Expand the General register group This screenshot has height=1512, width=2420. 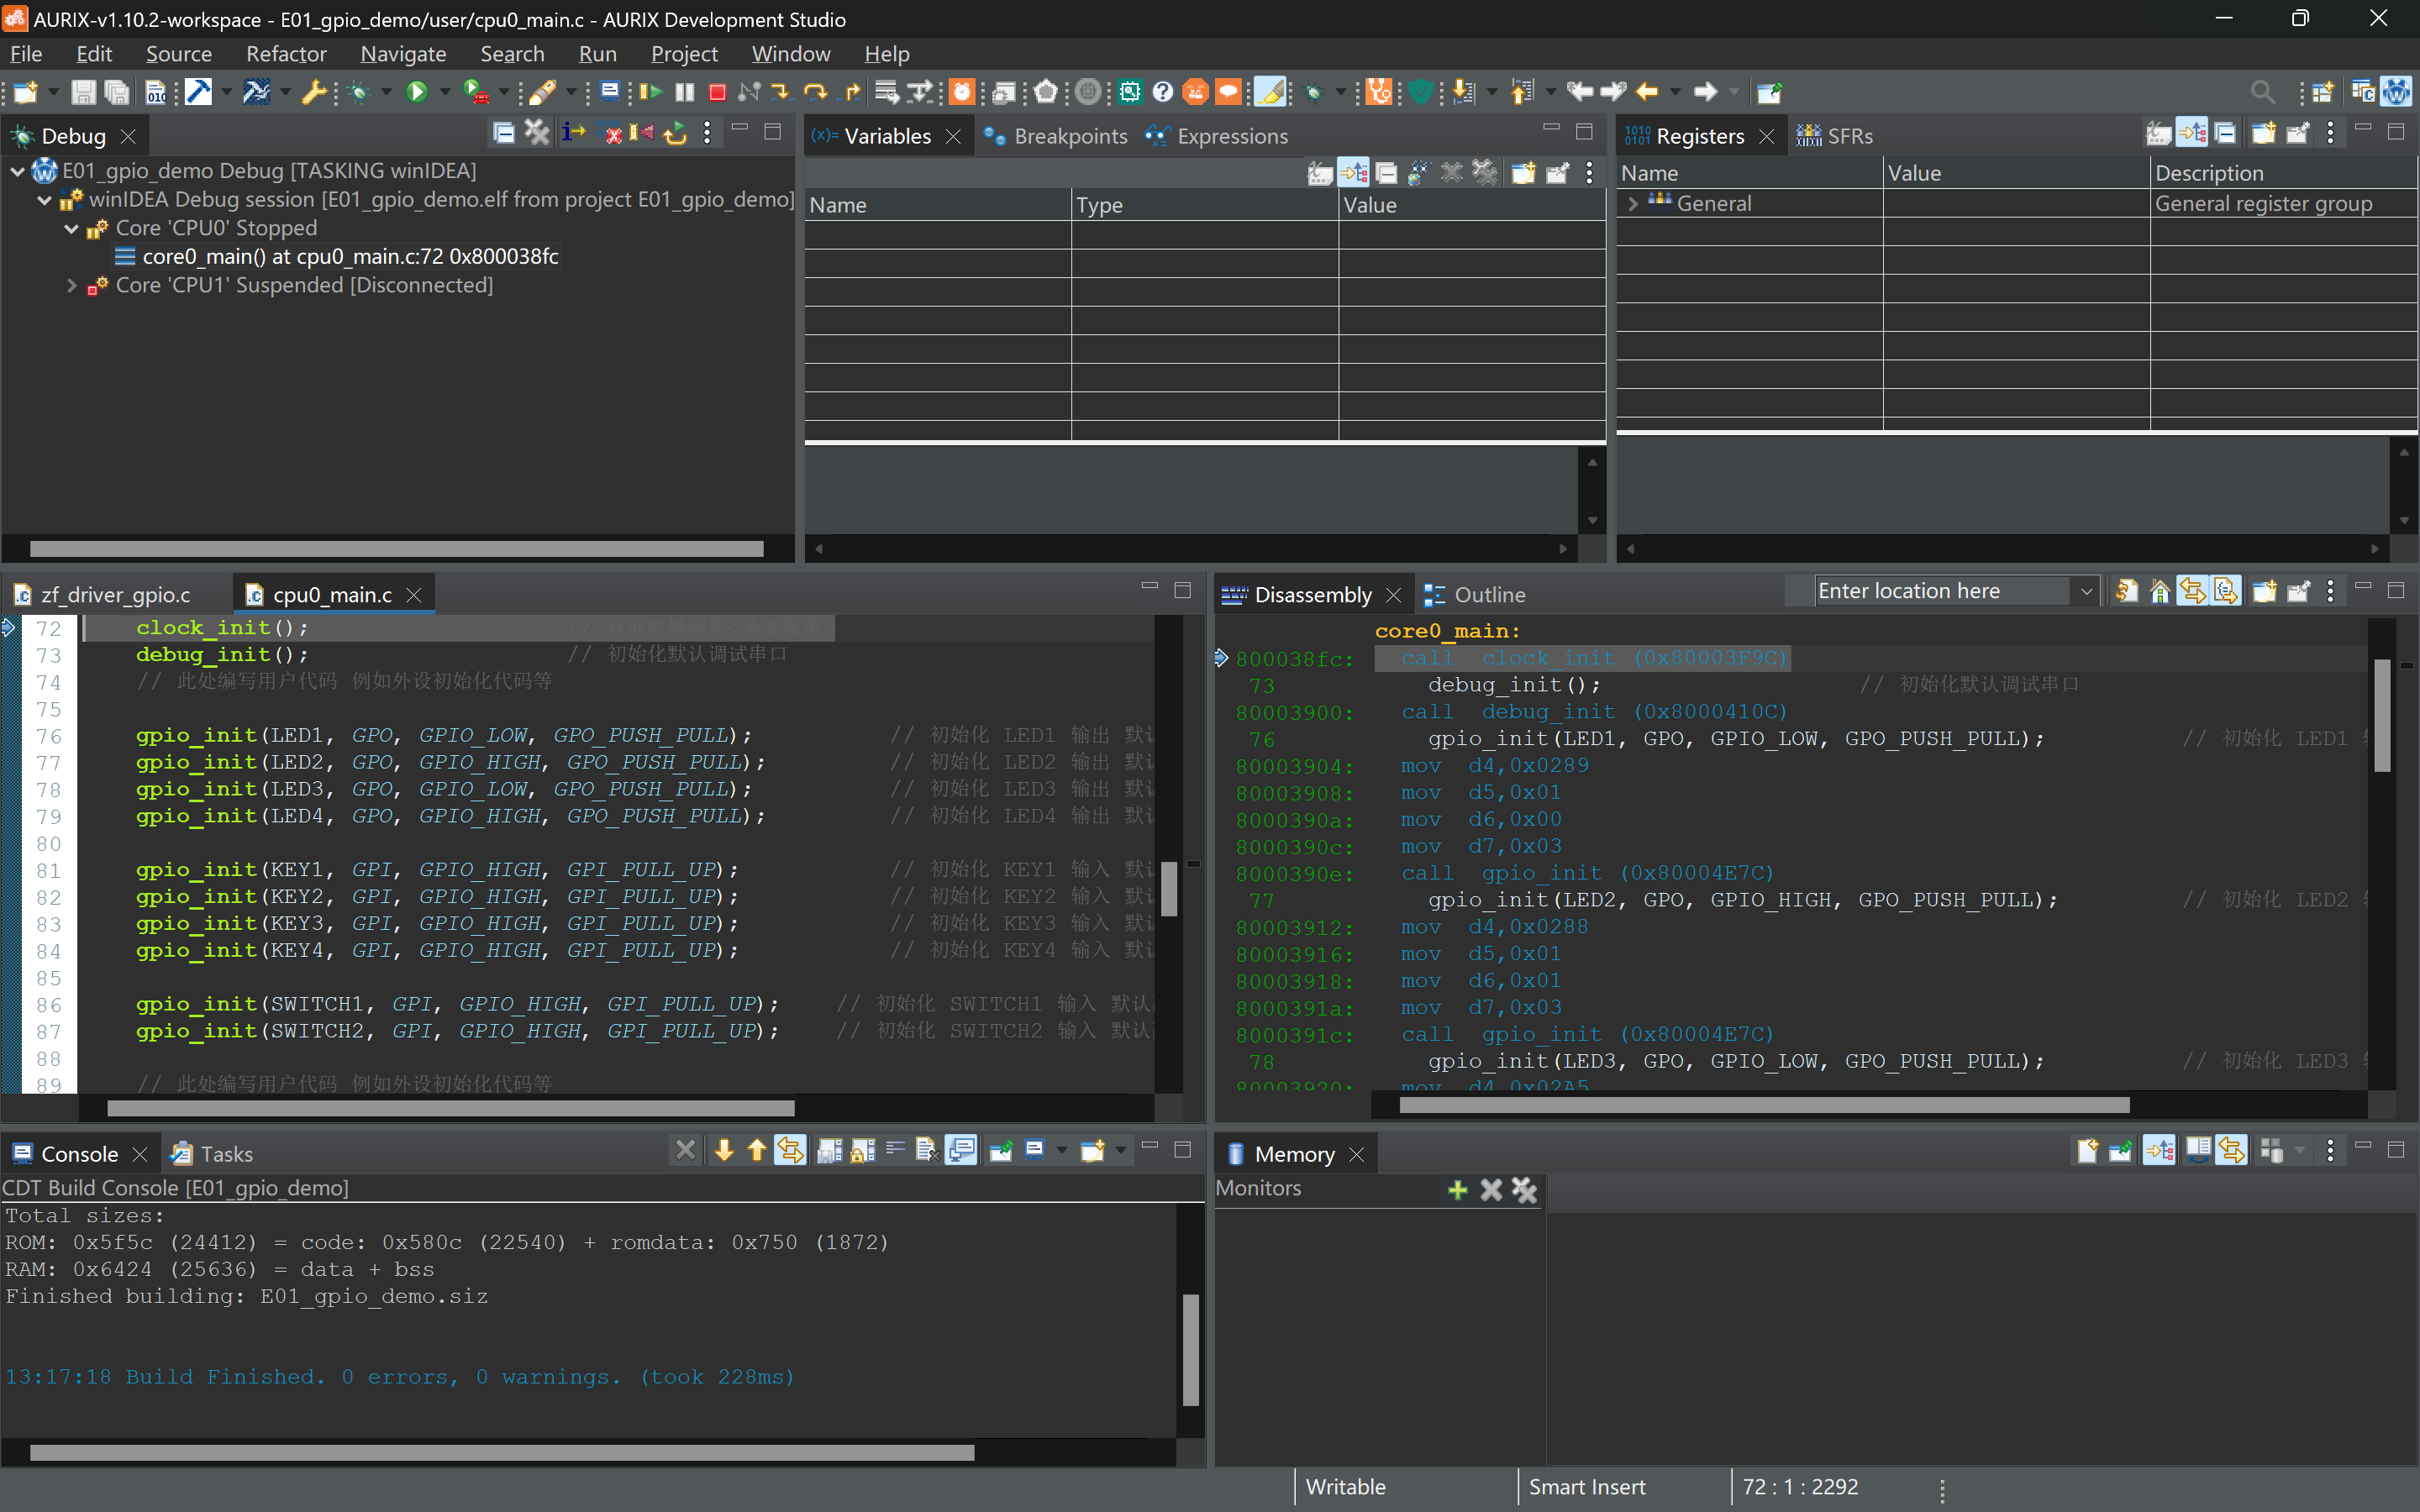(x=1633, y=203)
